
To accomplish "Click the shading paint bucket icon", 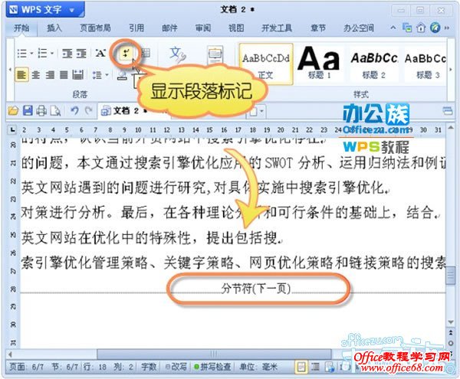I will (x=122, y=76).
